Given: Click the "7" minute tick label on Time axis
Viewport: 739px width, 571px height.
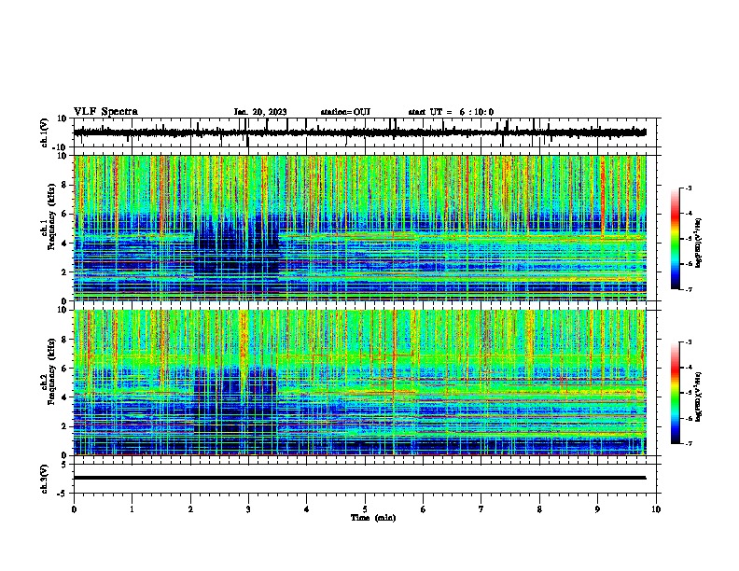Looking at the screenshot, I should coord(481,509).
